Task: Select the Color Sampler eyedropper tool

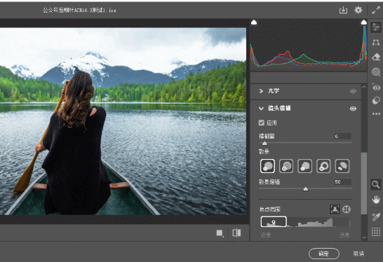Action: point(376,216)
